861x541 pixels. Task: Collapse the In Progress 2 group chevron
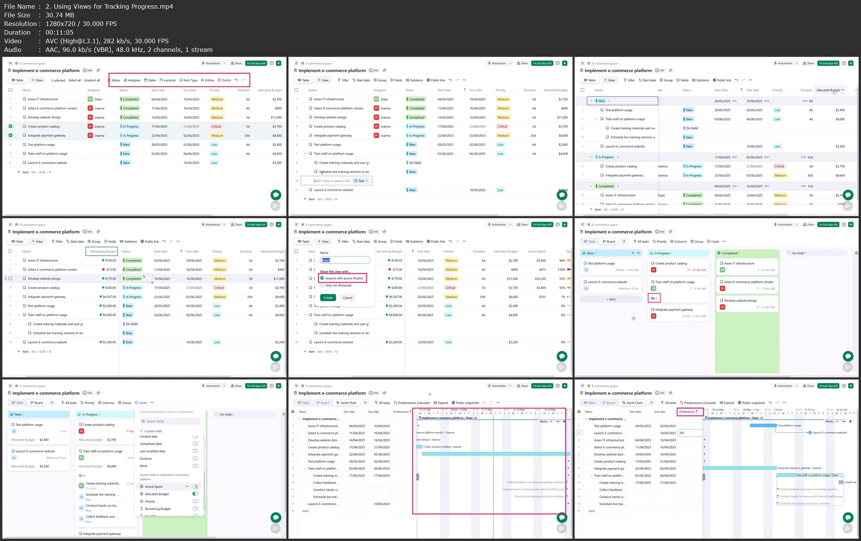(591, 157)
